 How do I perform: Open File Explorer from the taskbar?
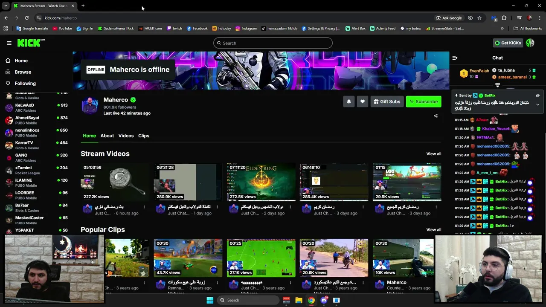[x=299, y=300]
